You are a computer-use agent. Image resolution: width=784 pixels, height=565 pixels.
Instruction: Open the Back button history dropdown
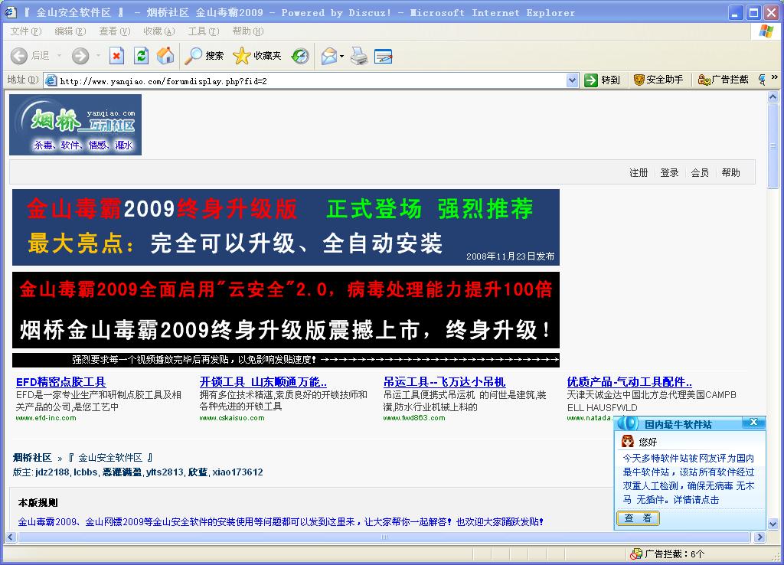pos(59,55)
